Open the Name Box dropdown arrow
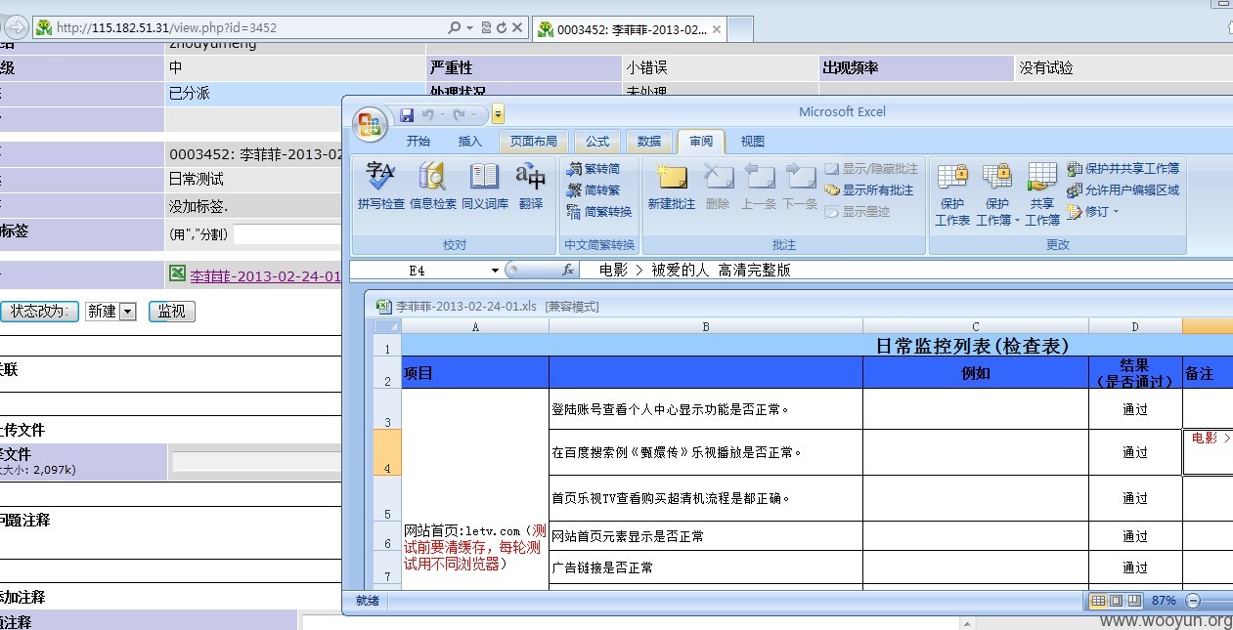This screenshot has height=630, width=1233. click(x=495, y=270)
